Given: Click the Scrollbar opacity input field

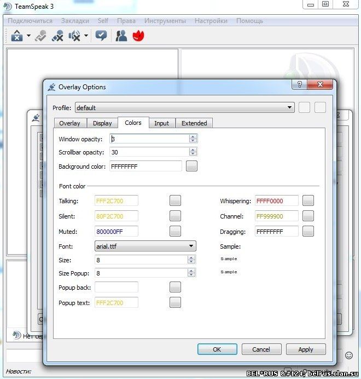Looking at the screenshot, I should (x=149, y=152).
